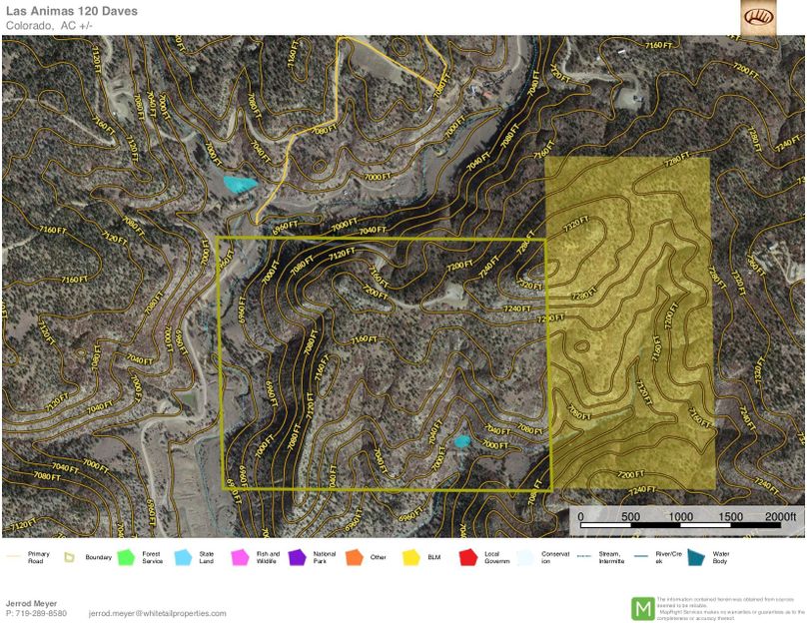807x623 pixels.
Task: Click the Boundary legend symbol
Action: pos(69,557)
